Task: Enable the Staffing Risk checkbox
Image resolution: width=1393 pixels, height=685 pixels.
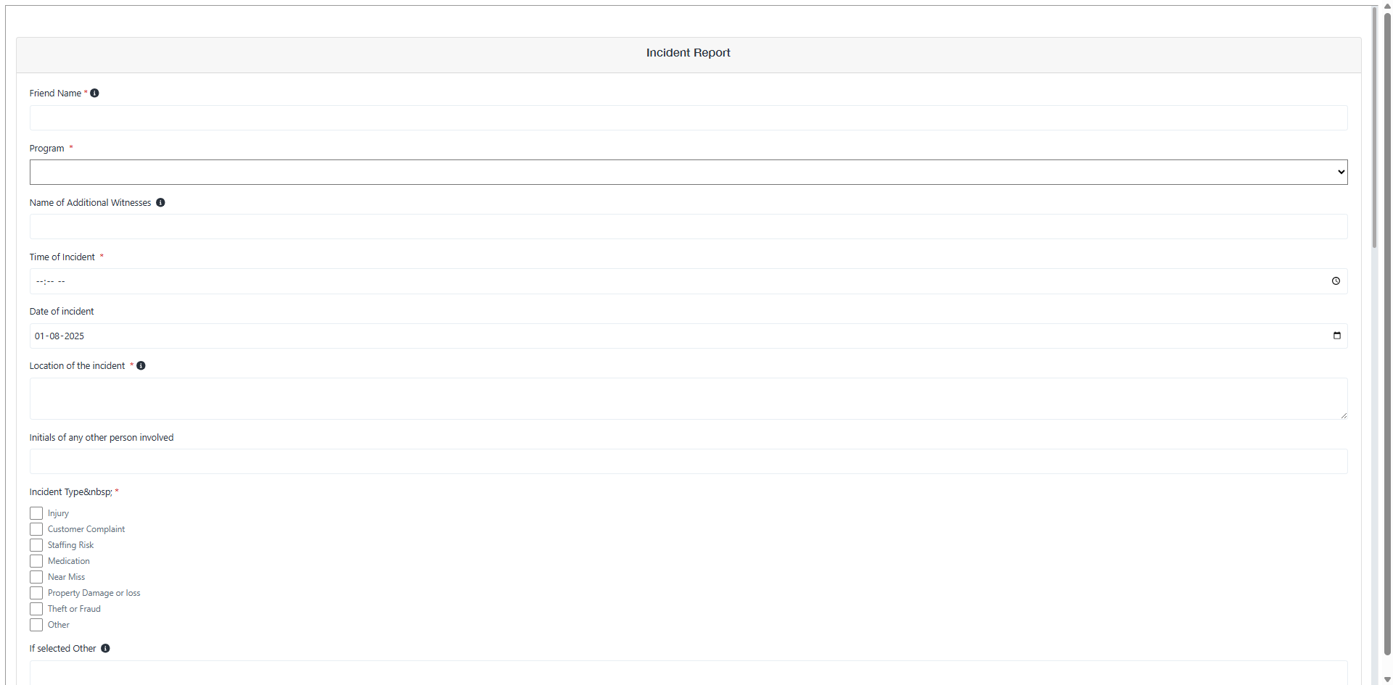Action: (36, 545)
